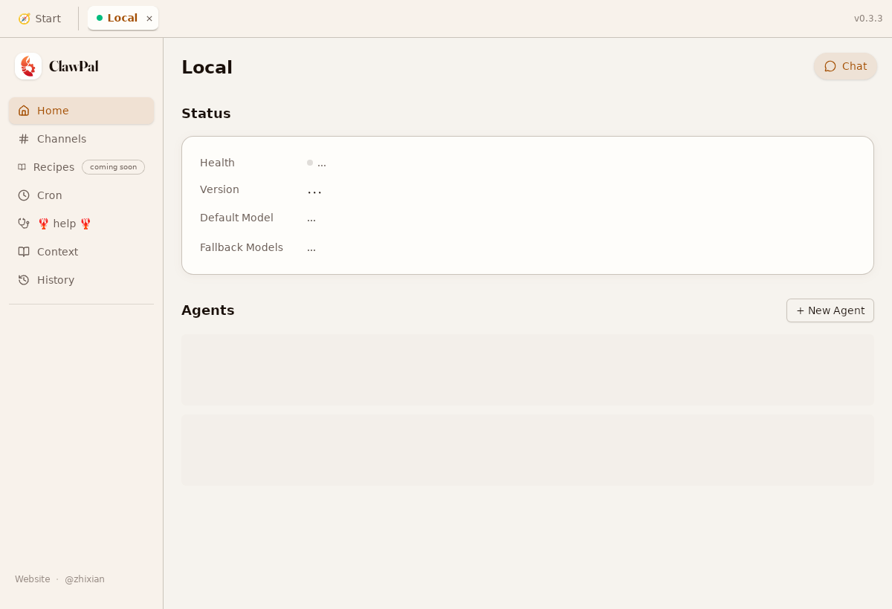Click the stethoscope icon beside help

(24, 224)
